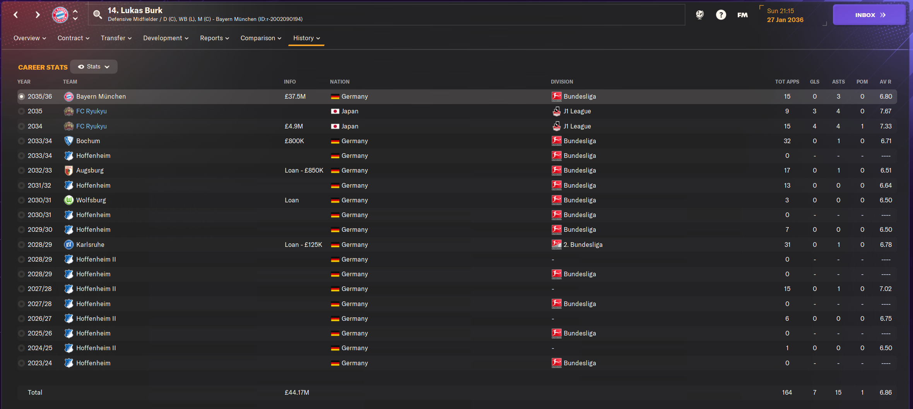The image size is (913, 409).
Task: Click Wolfsburg crest in 2030/31 row
Action: coord(69,200)
